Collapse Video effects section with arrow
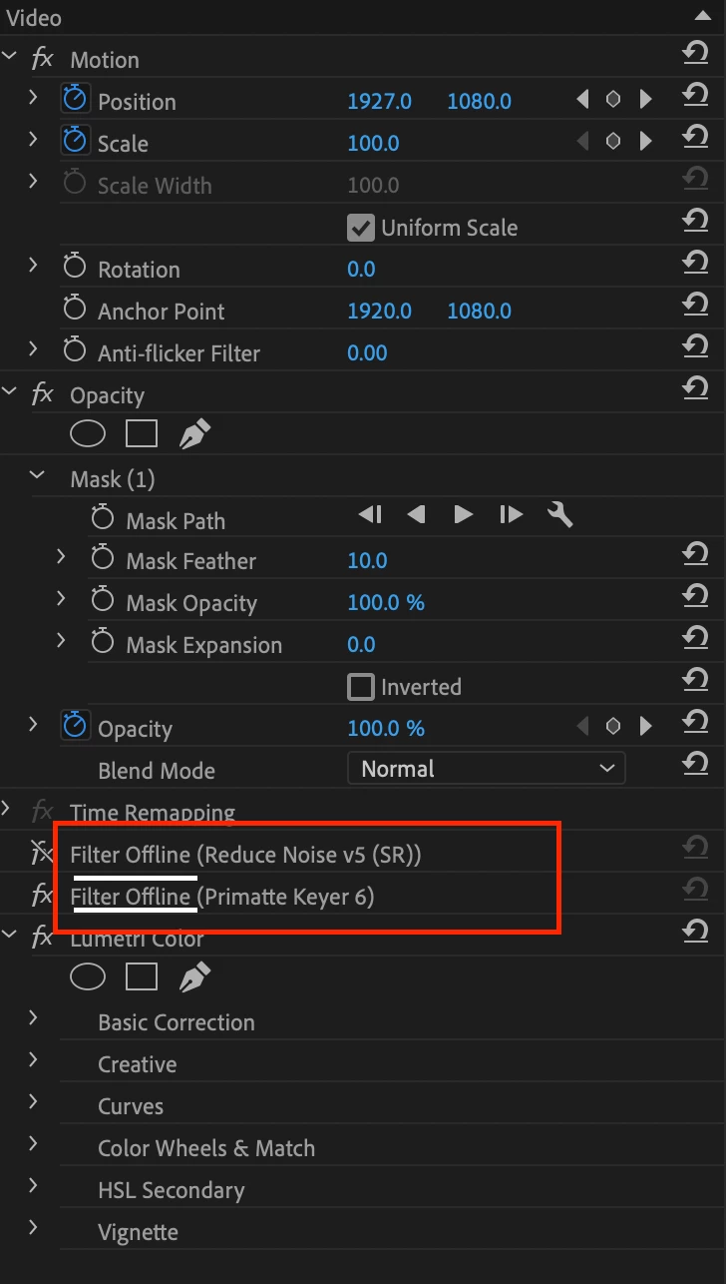Viewport: 726px width, 1284px height. 702,15
